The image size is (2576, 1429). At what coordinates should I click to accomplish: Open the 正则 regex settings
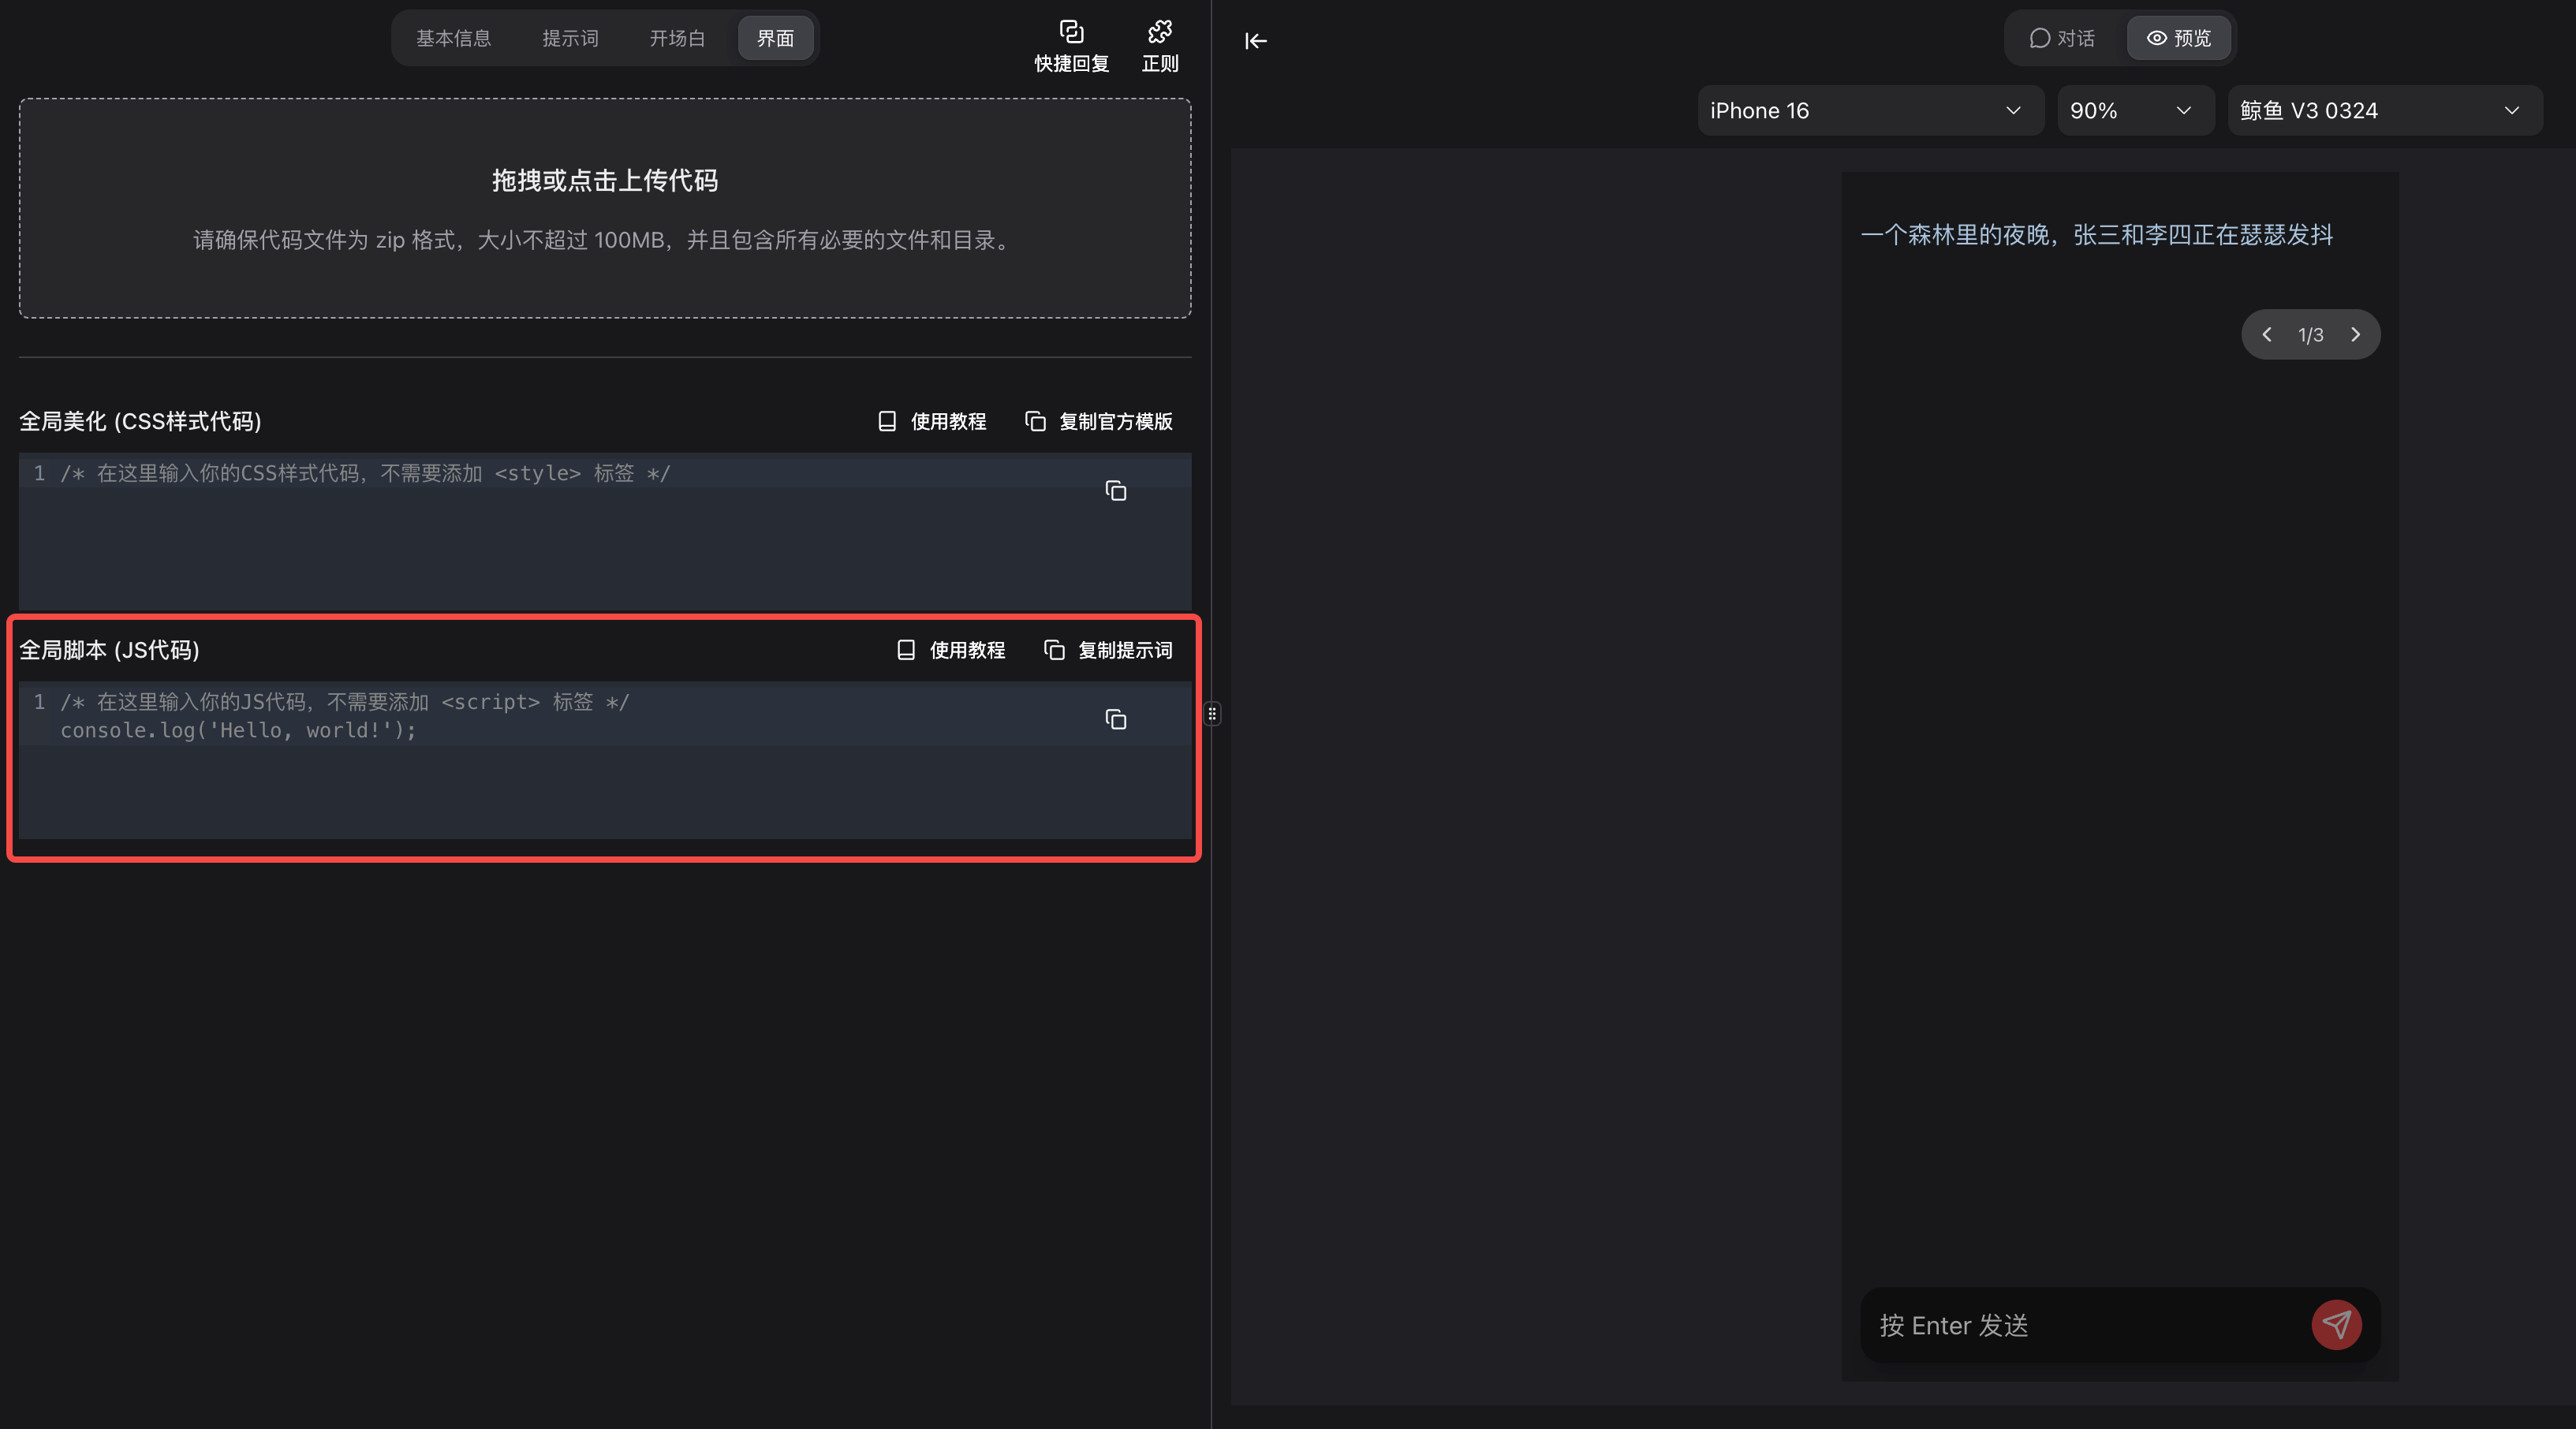pos(1159,45)
